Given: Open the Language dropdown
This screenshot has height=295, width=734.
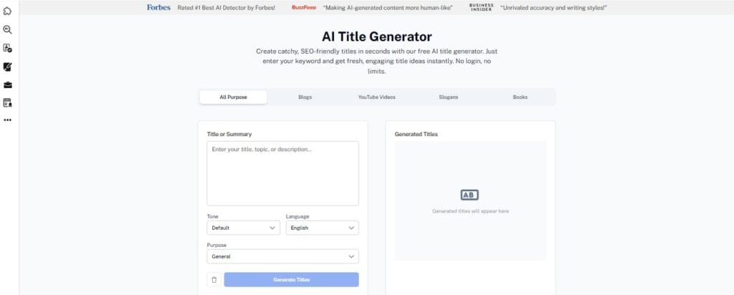Looking at the screenshot, I should click(322, 228).
